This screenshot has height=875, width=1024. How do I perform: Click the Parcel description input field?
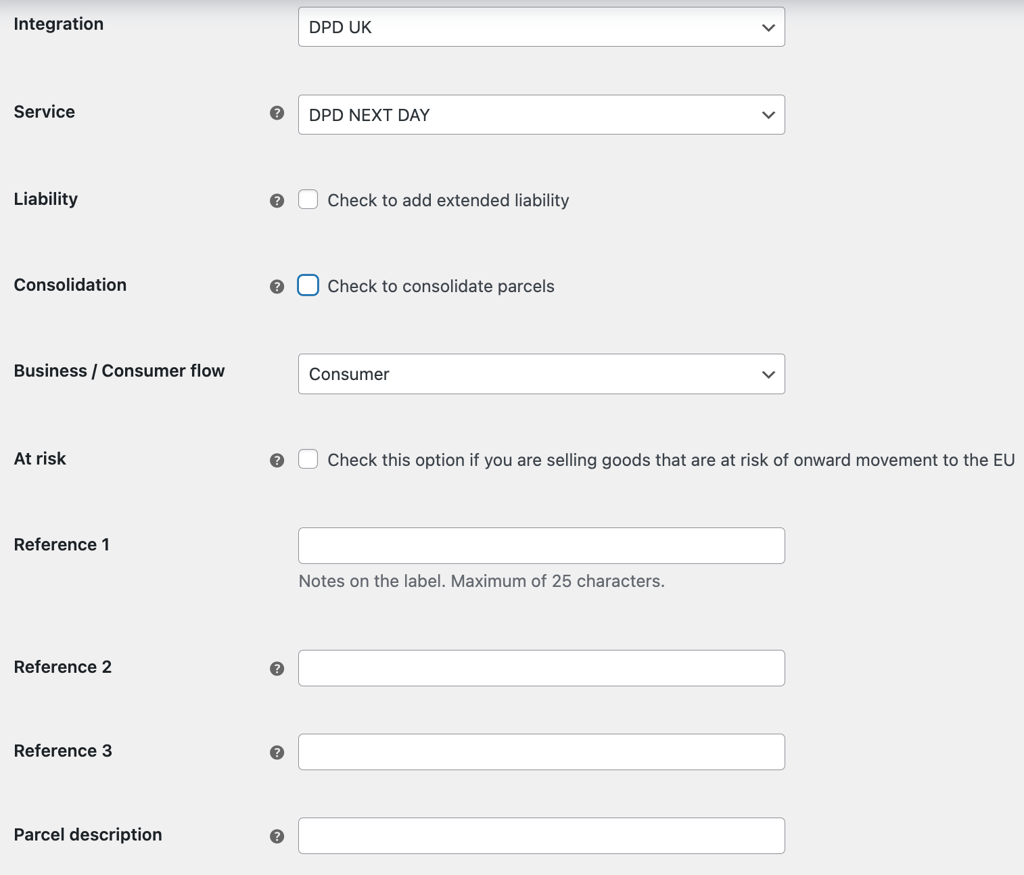point(541,836)
